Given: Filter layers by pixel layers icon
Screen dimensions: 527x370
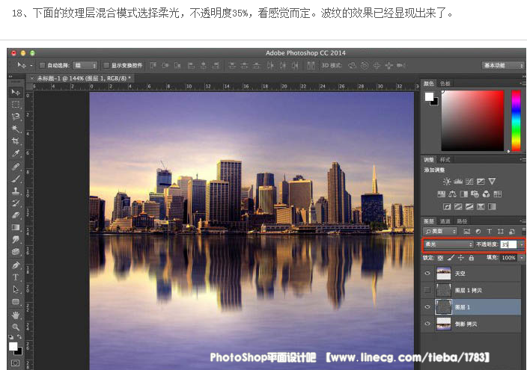Looking at the screenshot, I should (467, 231).
